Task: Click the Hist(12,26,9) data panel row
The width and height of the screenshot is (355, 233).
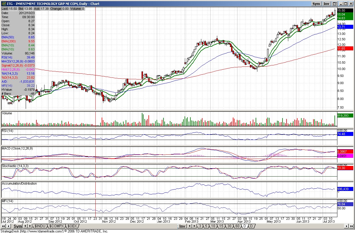Action: point(18,69)
